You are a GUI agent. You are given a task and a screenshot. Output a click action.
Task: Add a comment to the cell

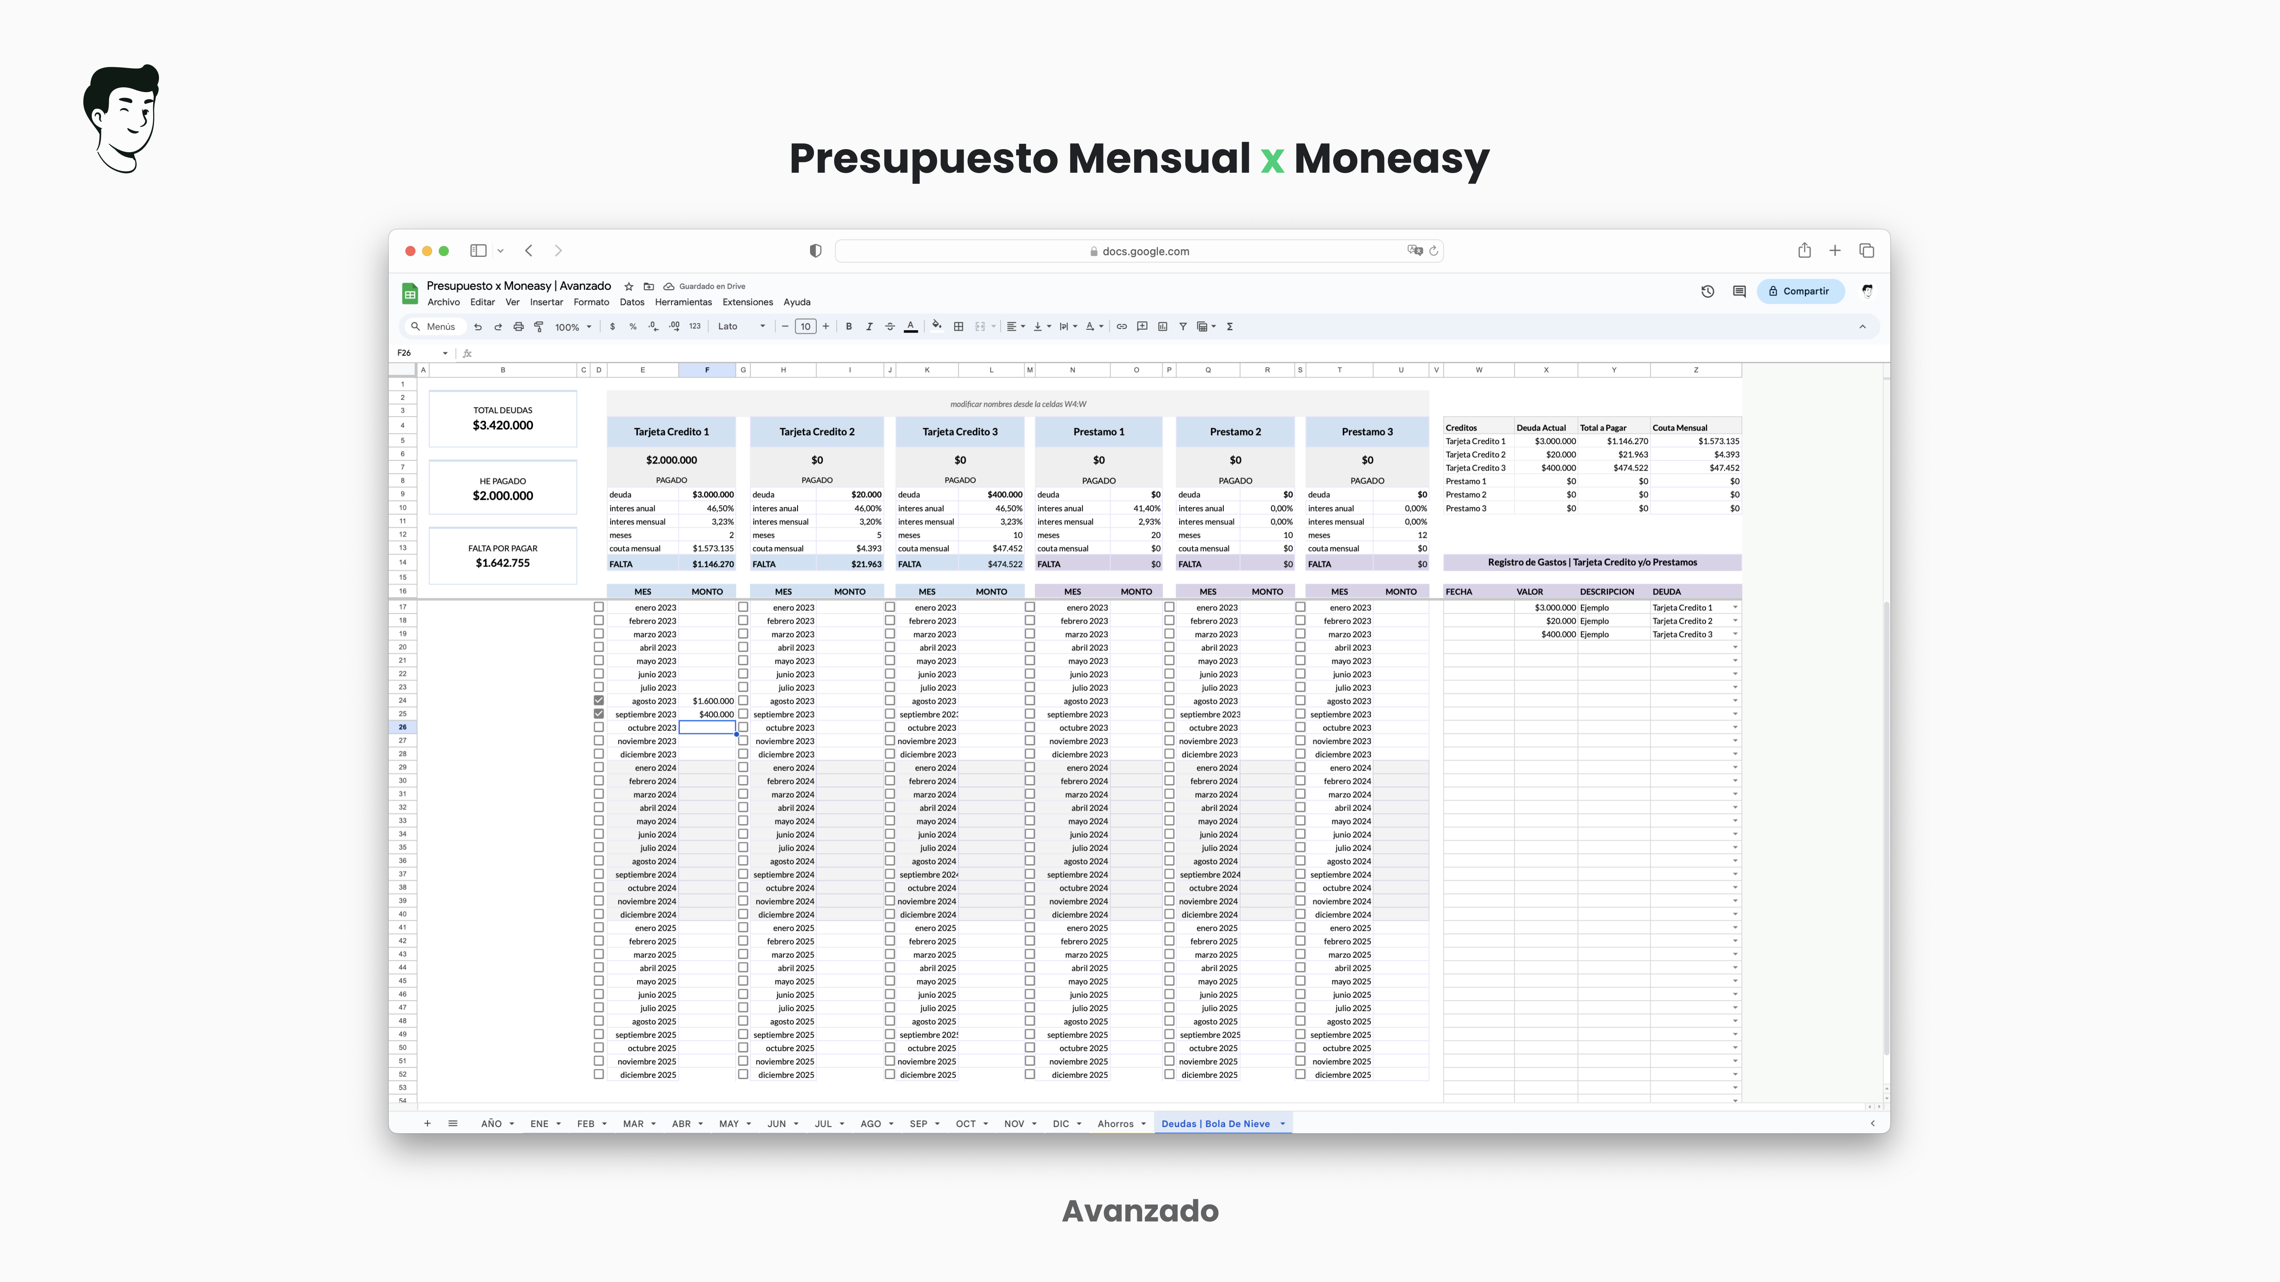point(1143,326)
